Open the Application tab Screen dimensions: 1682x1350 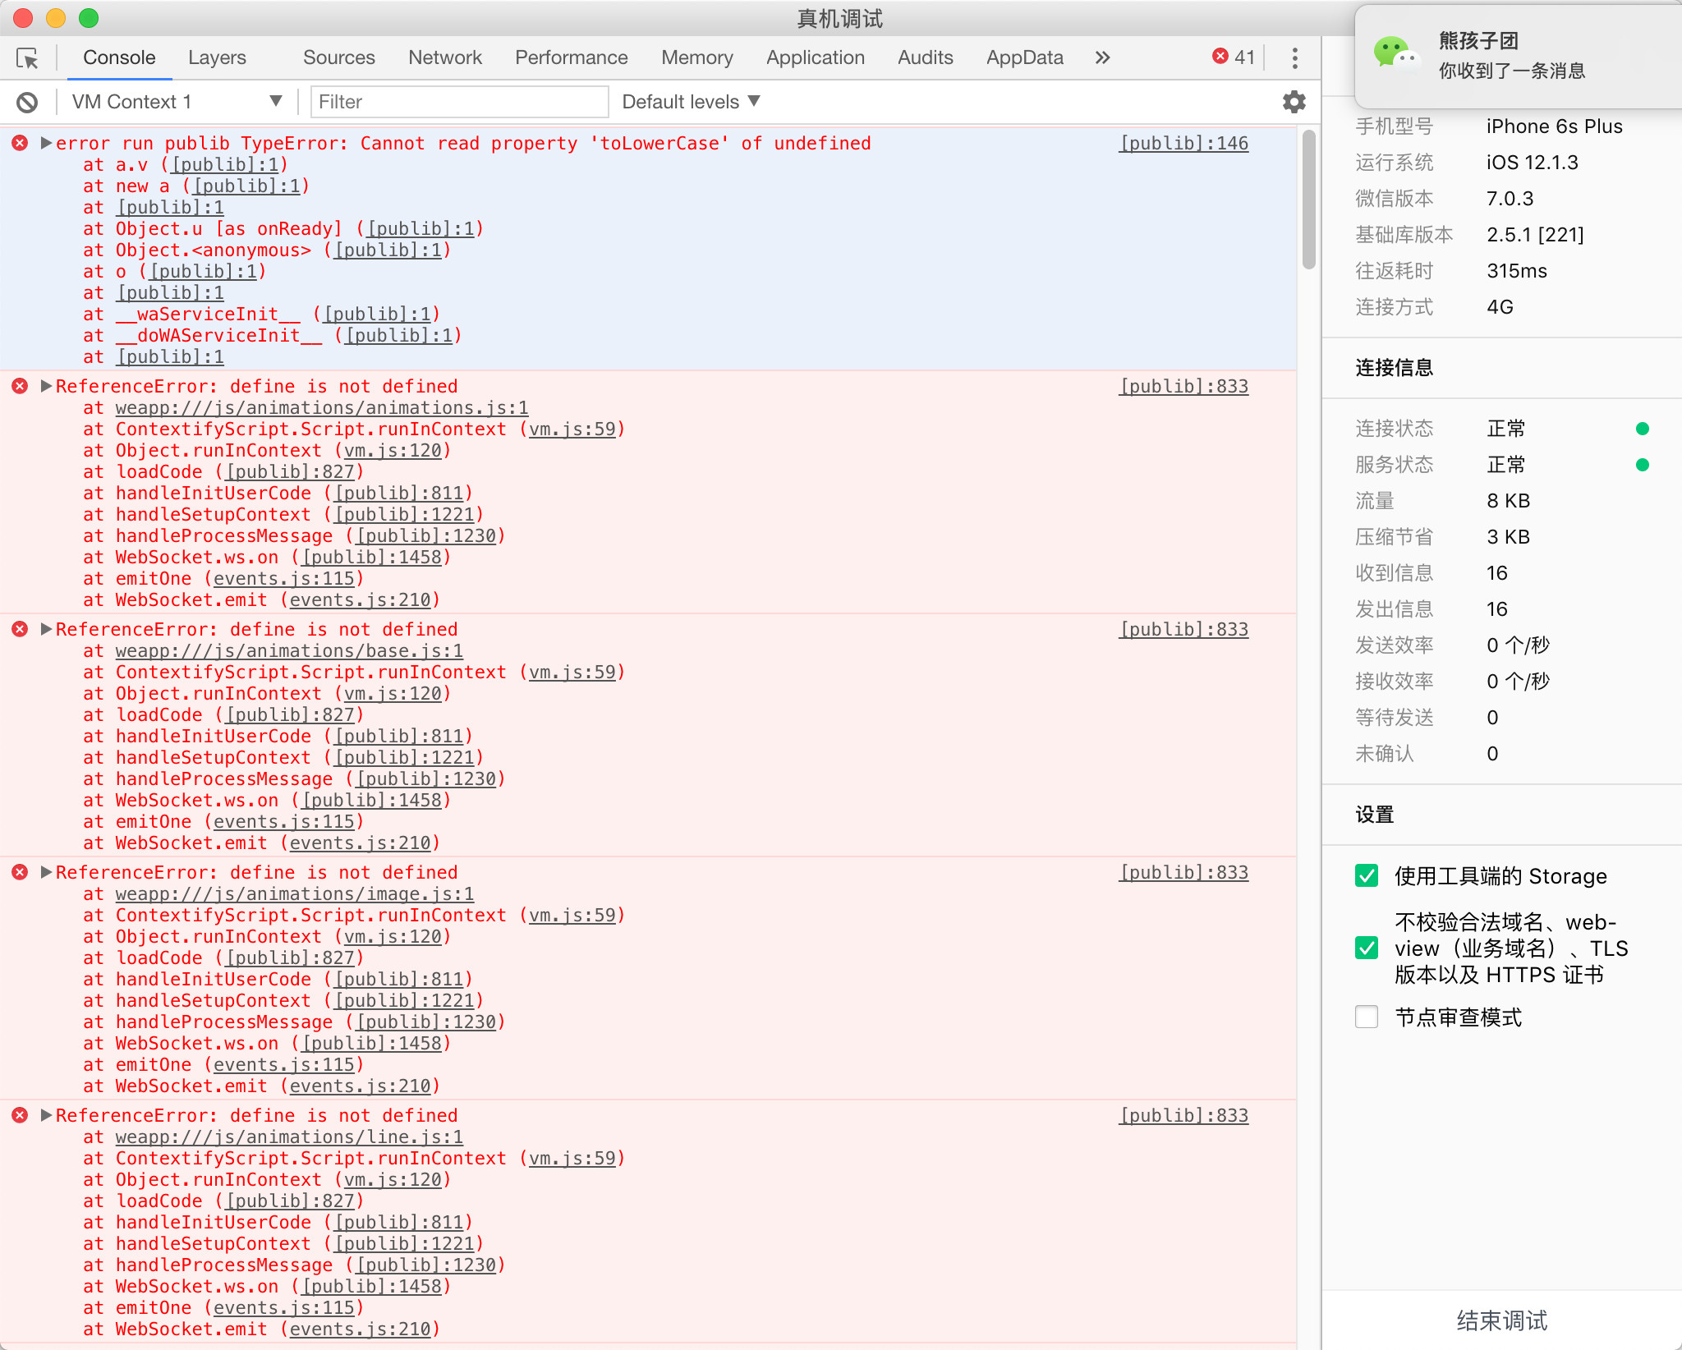815,57
